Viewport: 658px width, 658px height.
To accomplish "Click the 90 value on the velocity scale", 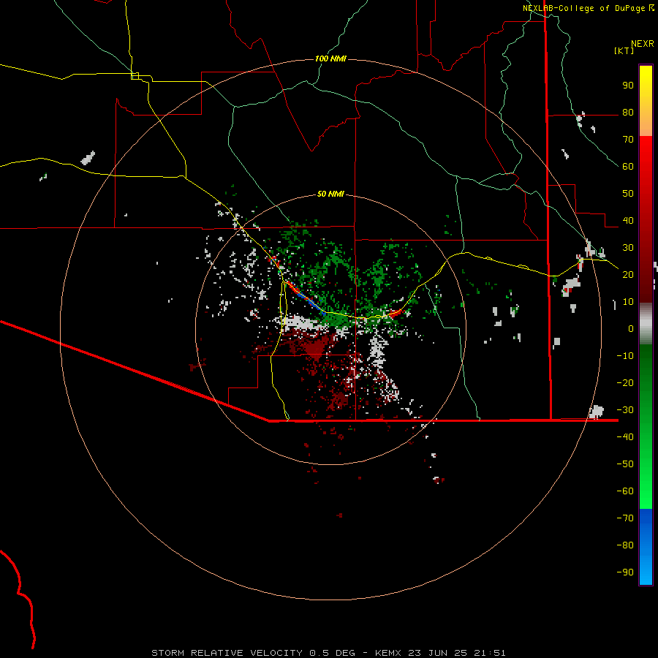I will [628, 86].
